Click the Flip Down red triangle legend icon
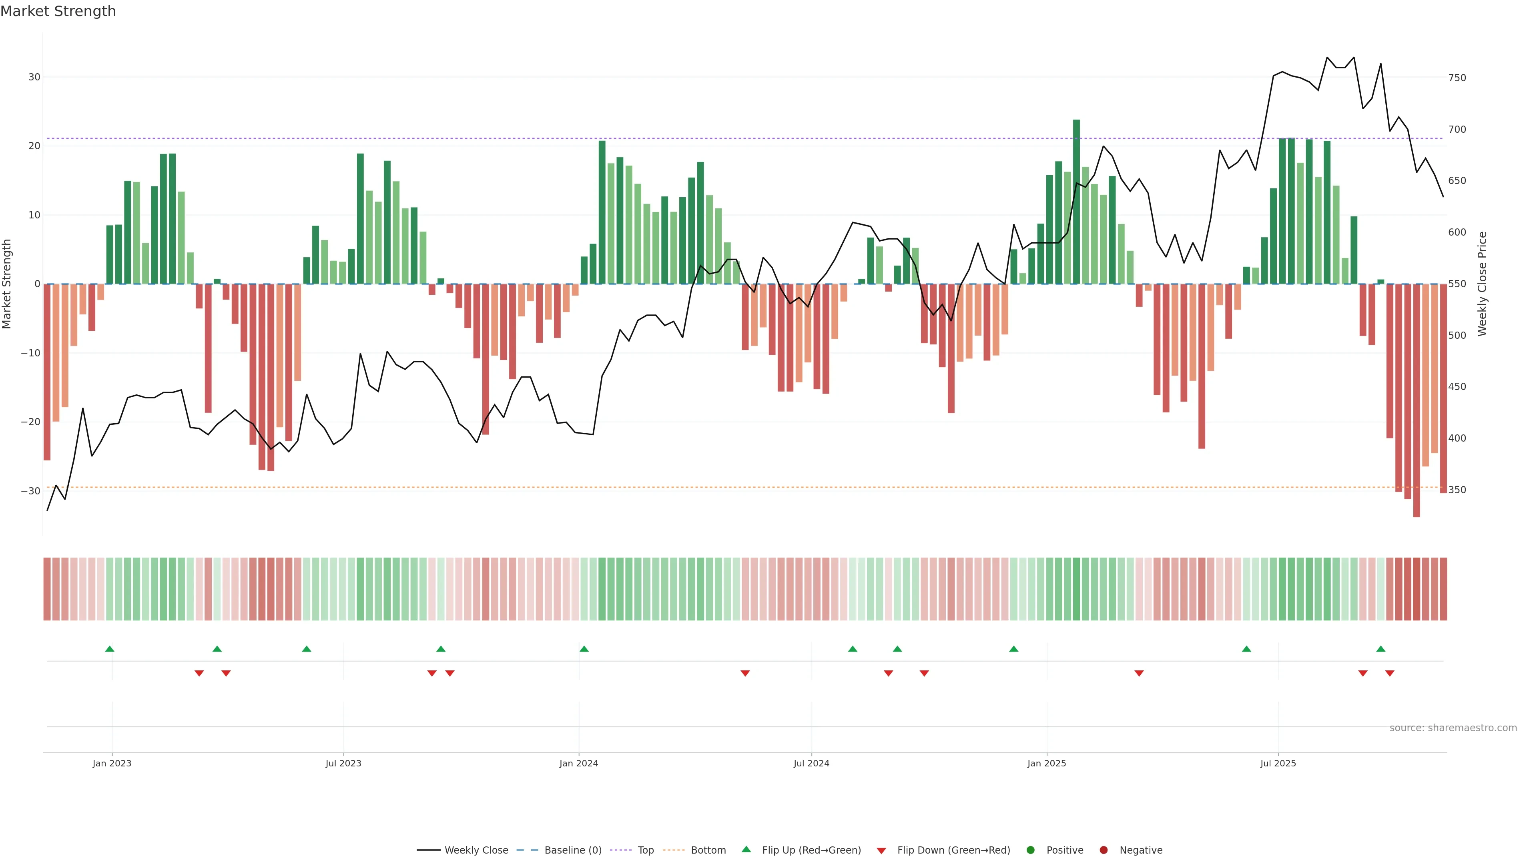This screenshot has height=864, width=1537. pyautogui.click(x=881, y=851)
